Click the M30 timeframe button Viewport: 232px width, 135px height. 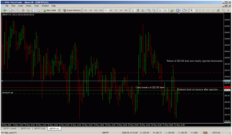click(101, 10)
